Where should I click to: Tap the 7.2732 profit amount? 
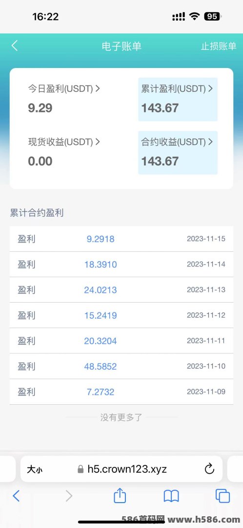pyautogui.click(x=101, y=392)
